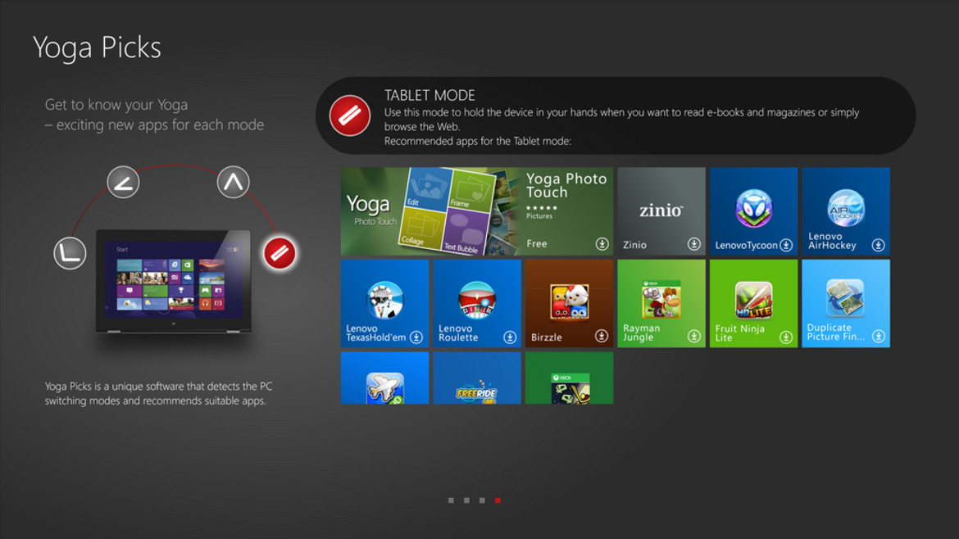Select the laptop mode circle icon
The height and width of the screenshot is (539, 959).
pyautogui.click(x=70, y=253)
